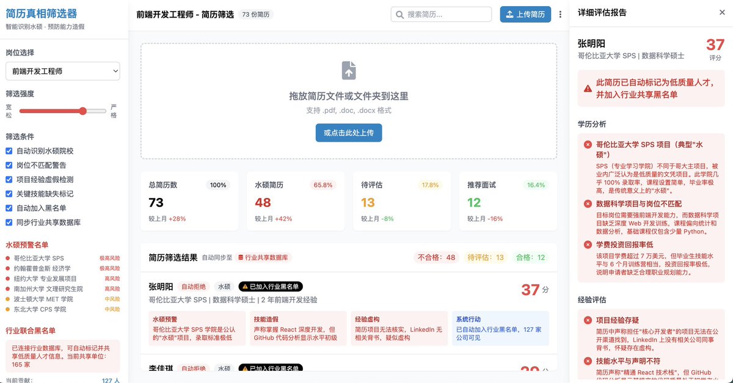Click the score 37 in the report panel
Screen dimensions: 733x383
pyautogui.click(x=715, y=45)
